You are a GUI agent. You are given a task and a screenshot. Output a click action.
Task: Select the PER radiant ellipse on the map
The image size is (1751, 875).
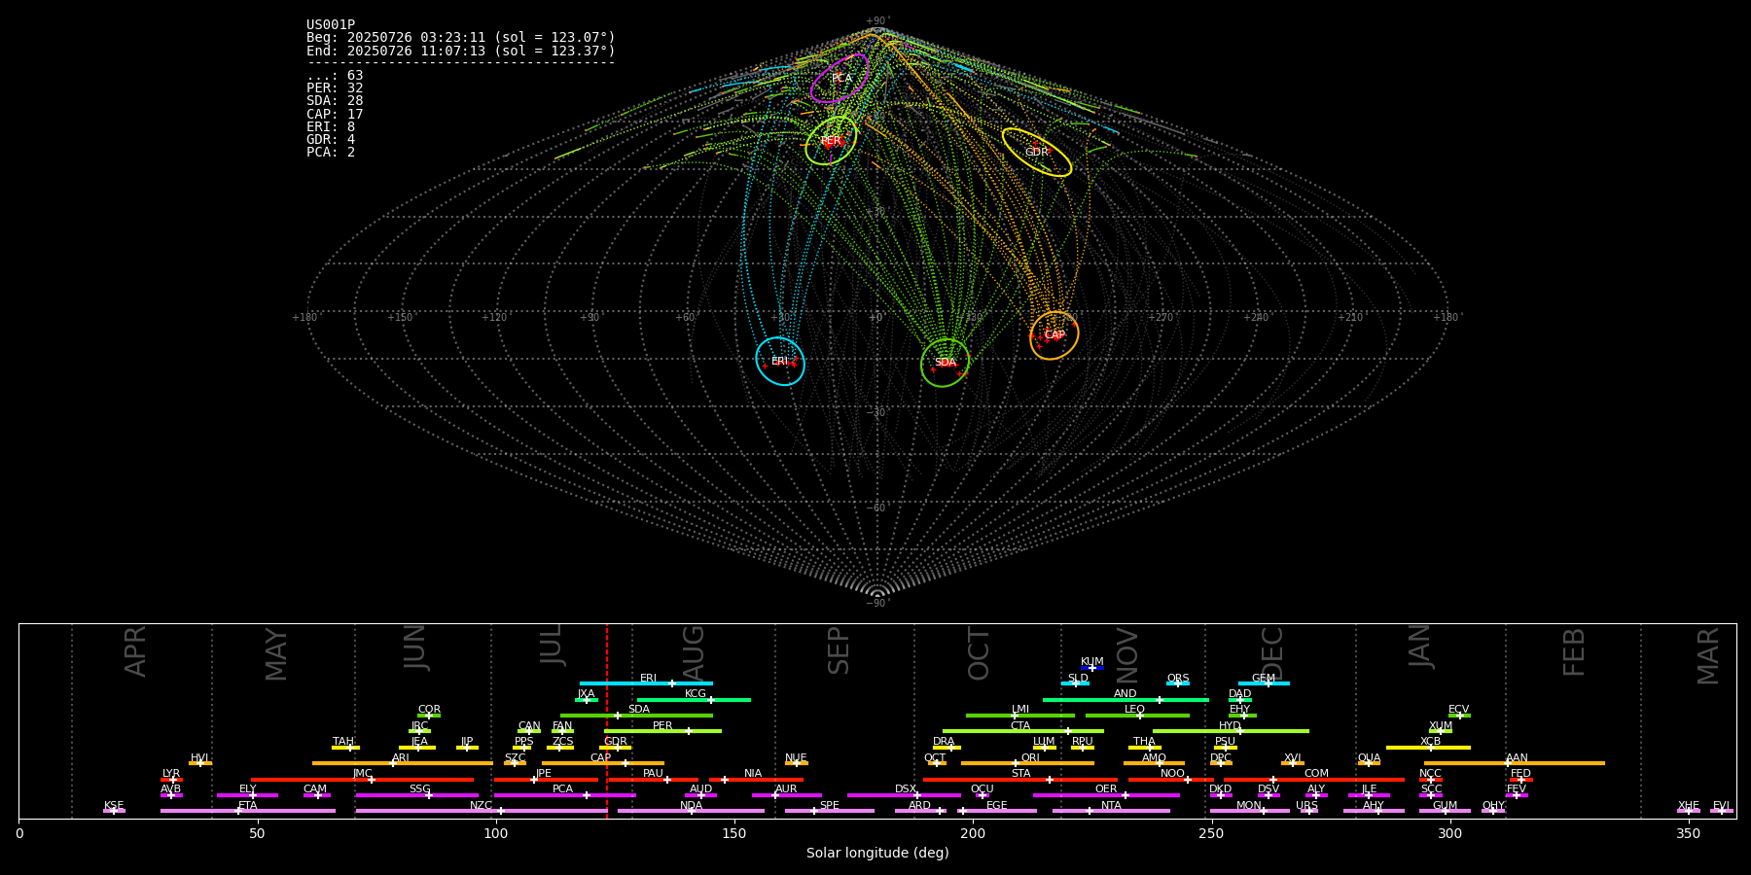tap(831, 141)
